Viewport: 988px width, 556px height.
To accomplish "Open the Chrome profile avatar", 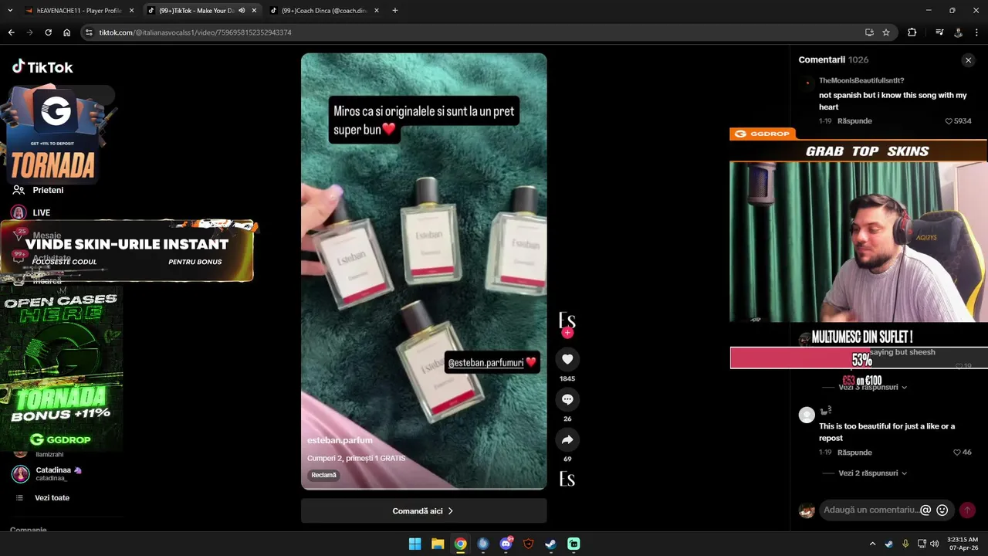I will tap(958, 32).
